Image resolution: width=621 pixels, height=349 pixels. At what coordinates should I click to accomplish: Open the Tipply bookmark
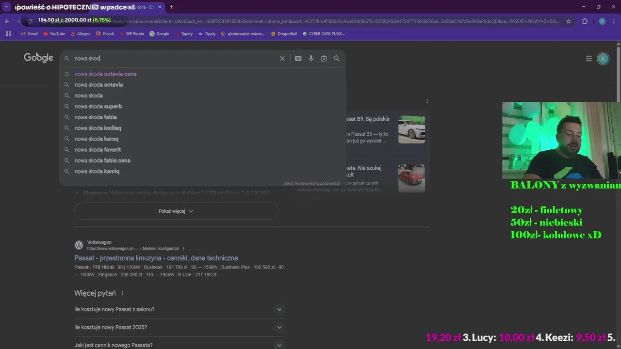click(x=207, y=34)
